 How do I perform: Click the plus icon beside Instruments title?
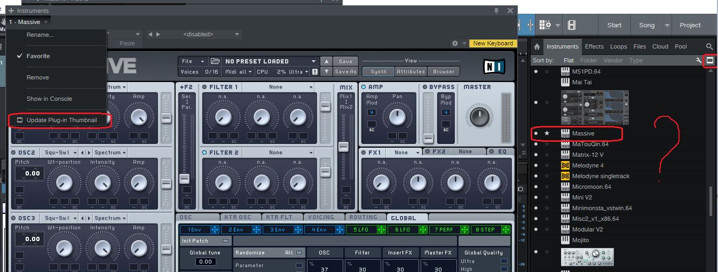[x=11, y=11]
